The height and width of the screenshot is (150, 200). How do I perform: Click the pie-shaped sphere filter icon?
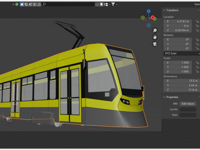pyautogui.click(x=26, y=5)
